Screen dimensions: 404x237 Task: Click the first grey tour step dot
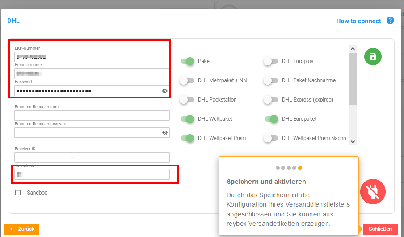click(x=278, y=168)
